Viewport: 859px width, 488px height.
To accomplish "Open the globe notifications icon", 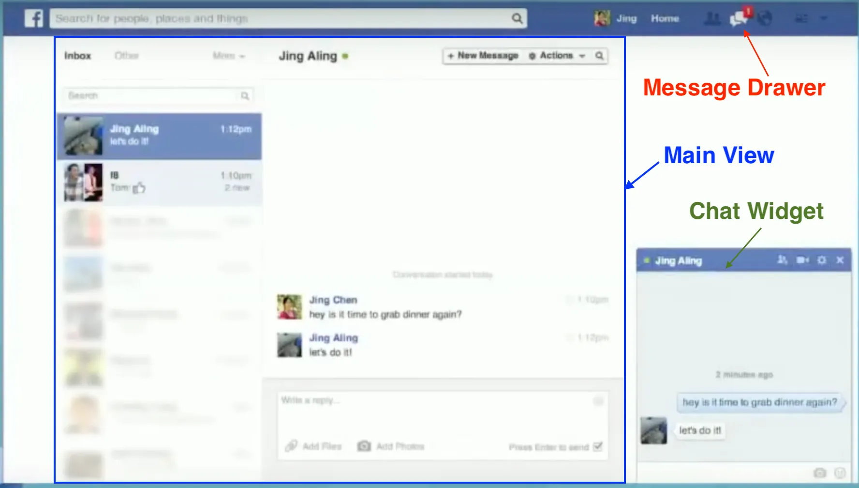I will [764, 18].
